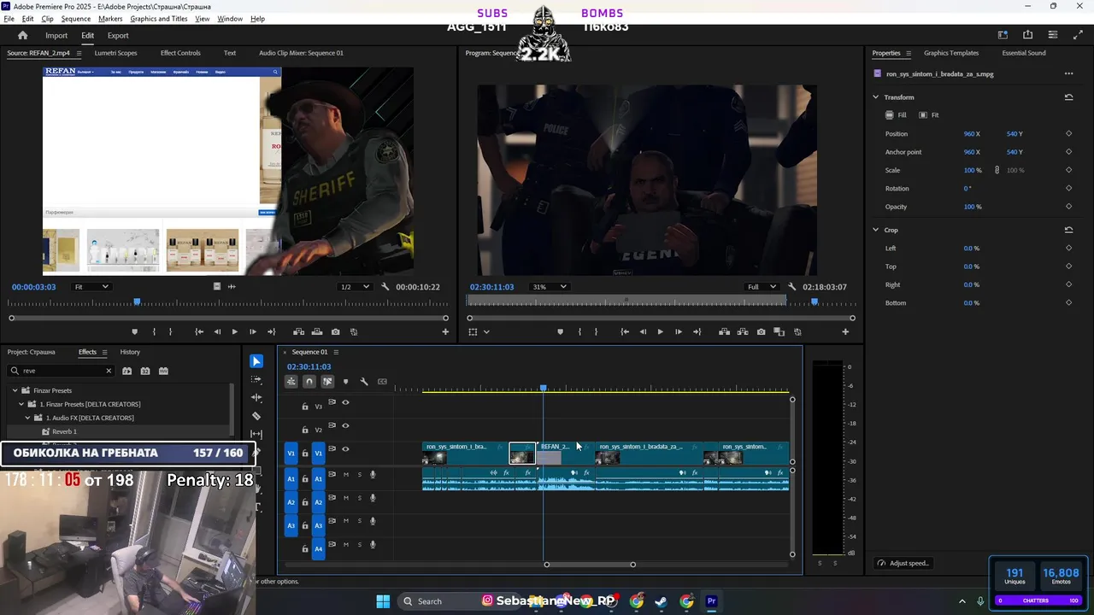Open Source monitor Fit zoom dropdown
The image size is (1094, 615).
click(91, 287)
